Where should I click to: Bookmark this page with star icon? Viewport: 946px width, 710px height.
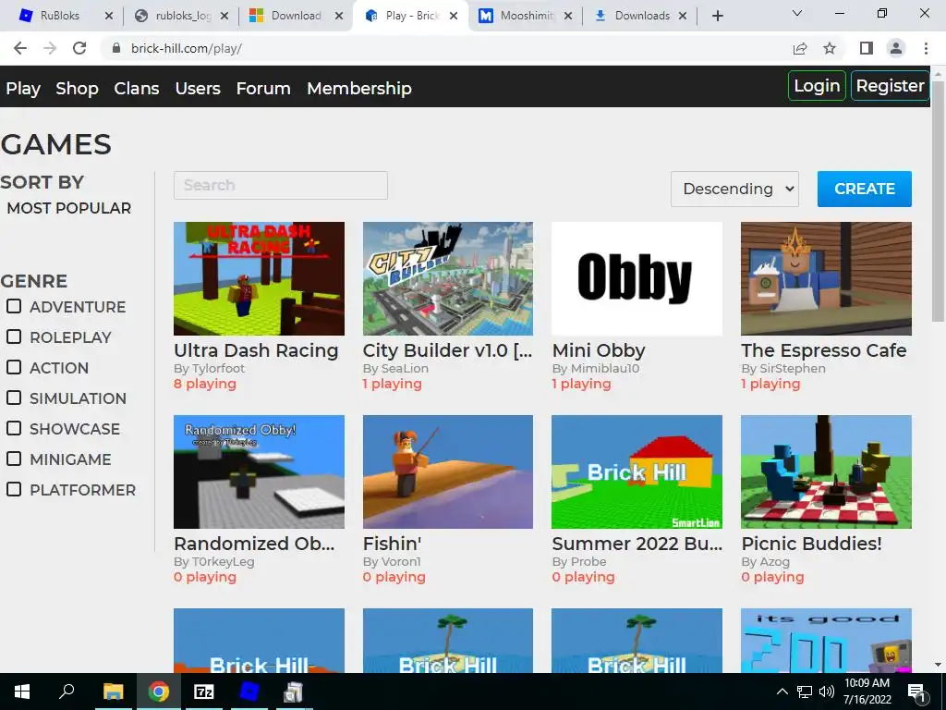pyautogui.click(x=830, y=48)
